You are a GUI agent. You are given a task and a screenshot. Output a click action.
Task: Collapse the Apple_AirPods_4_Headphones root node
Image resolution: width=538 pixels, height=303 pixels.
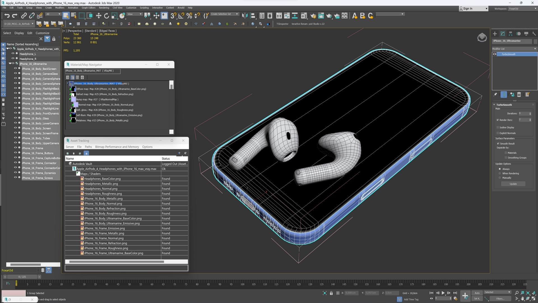[x=8, y=49]
